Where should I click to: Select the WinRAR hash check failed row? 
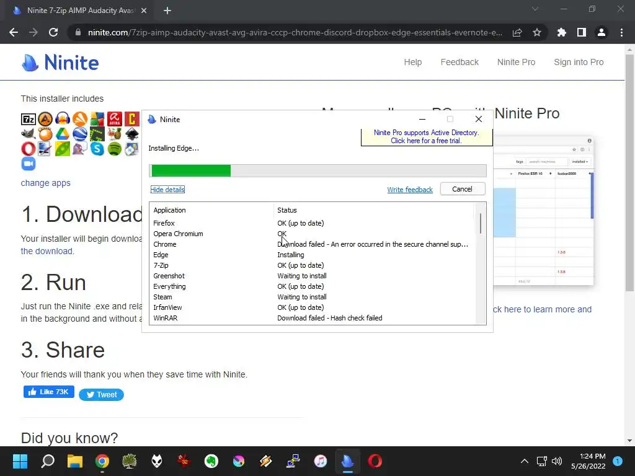tap(312, 318)
